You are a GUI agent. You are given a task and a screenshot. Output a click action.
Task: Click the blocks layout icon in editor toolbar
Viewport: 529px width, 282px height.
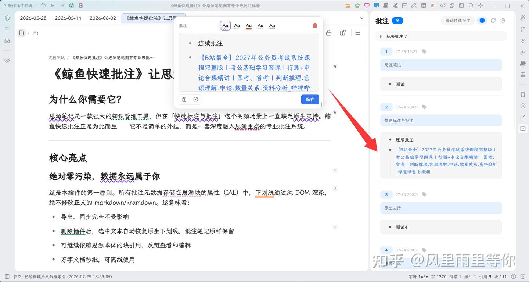[x=343, y=33]
